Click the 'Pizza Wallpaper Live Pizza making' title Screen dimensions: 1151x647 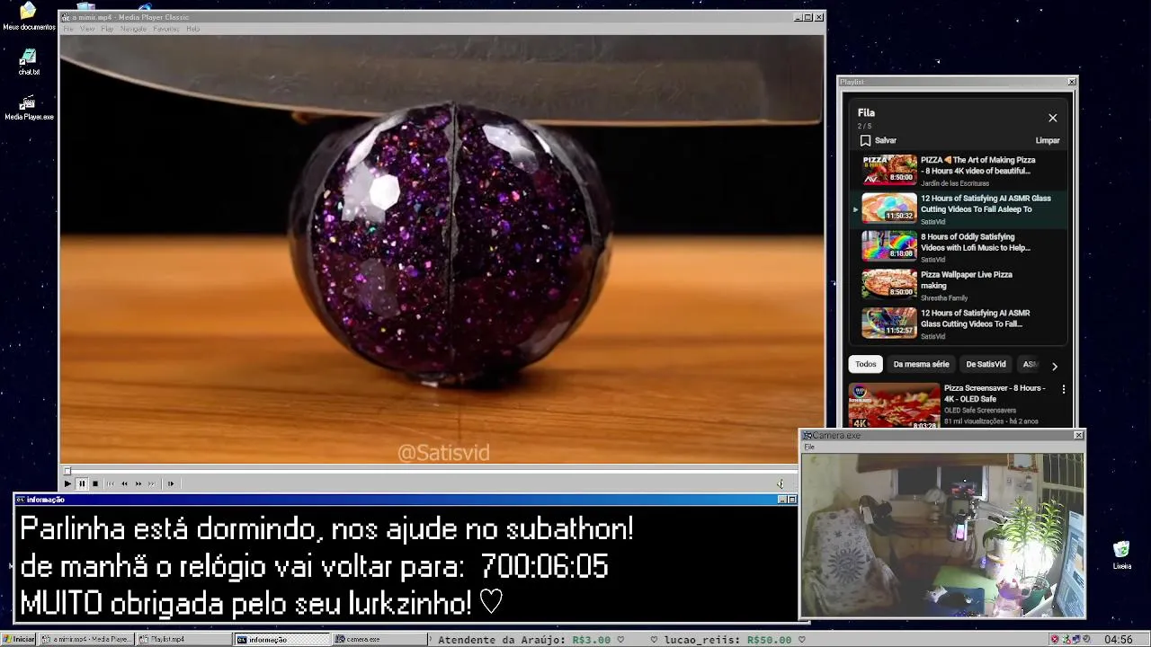click(x=966, y=280)
